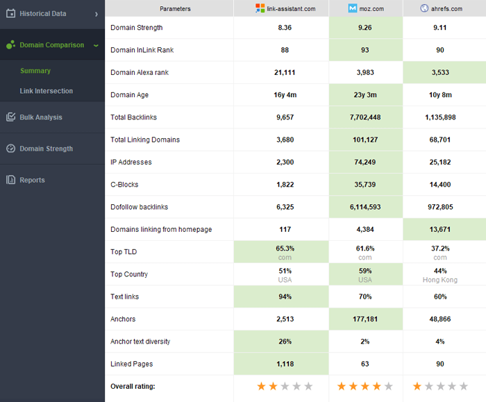Screen dimensions: 486x402
Task: Open the Reports section
Action: [x=52, y=180]
